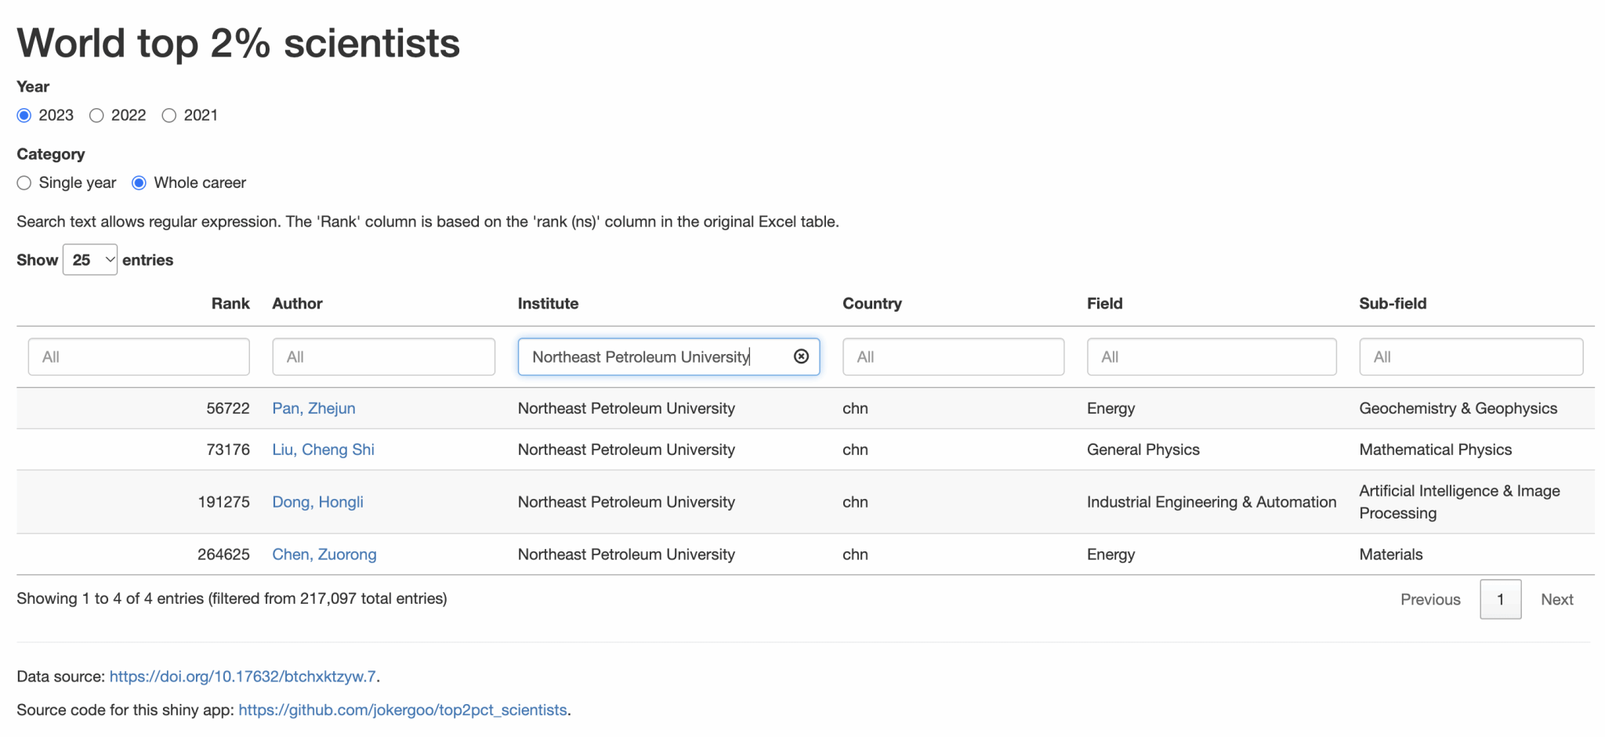1605x737 pixels.
Task: Open the Show entries count dropdown
Action: click(x=90, y=259)
